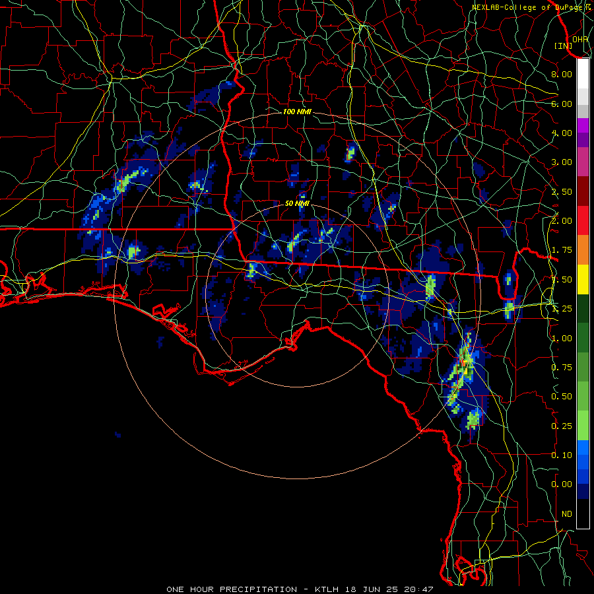594x594 pixels.
Task: Select the 3.00 legend value
Action: point(562,162)
